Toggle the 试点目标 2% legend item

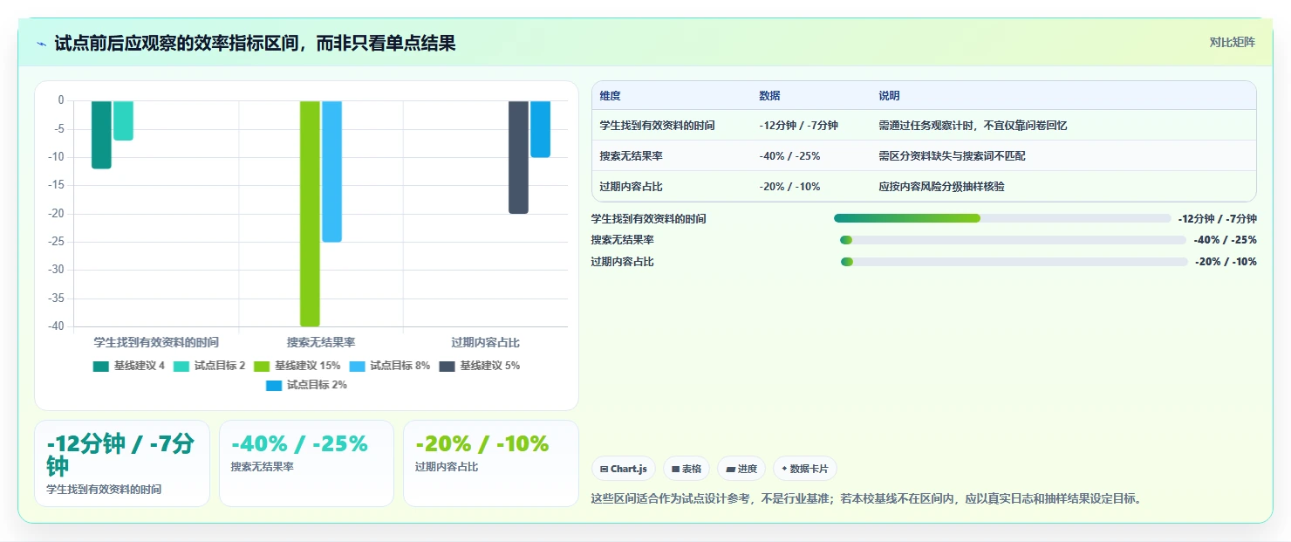pos(306,385)
